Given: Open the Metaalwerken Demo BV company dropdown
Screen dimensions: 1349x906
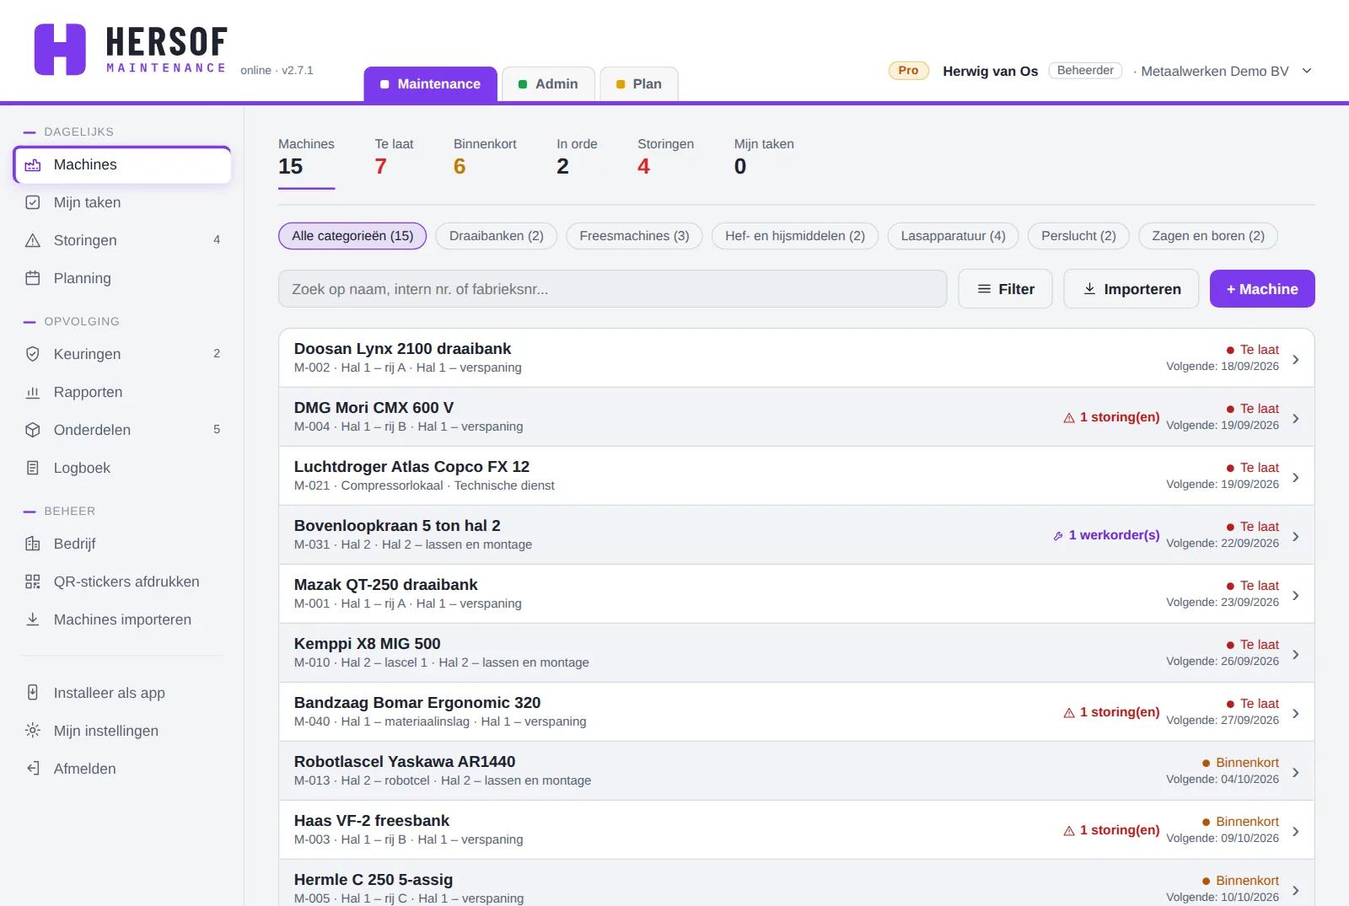Looking at the screenshot, I should coord(1307,71).
